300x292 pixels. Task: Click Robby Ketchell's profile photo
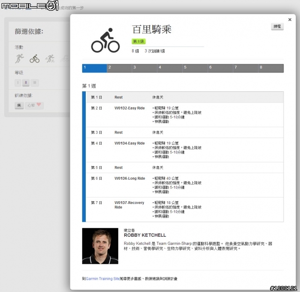coord(100,246)
